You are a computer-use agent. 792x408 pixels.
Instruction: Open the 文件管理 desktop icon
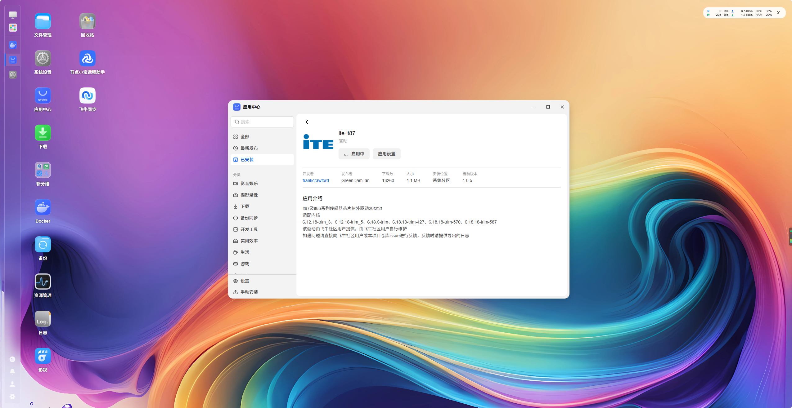tap(43, 21)
